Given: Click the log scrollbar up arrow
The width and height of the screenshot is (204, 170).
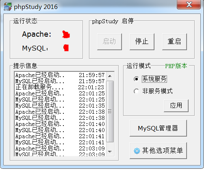Looking at the screenshot, I should [x=110, y=76].
